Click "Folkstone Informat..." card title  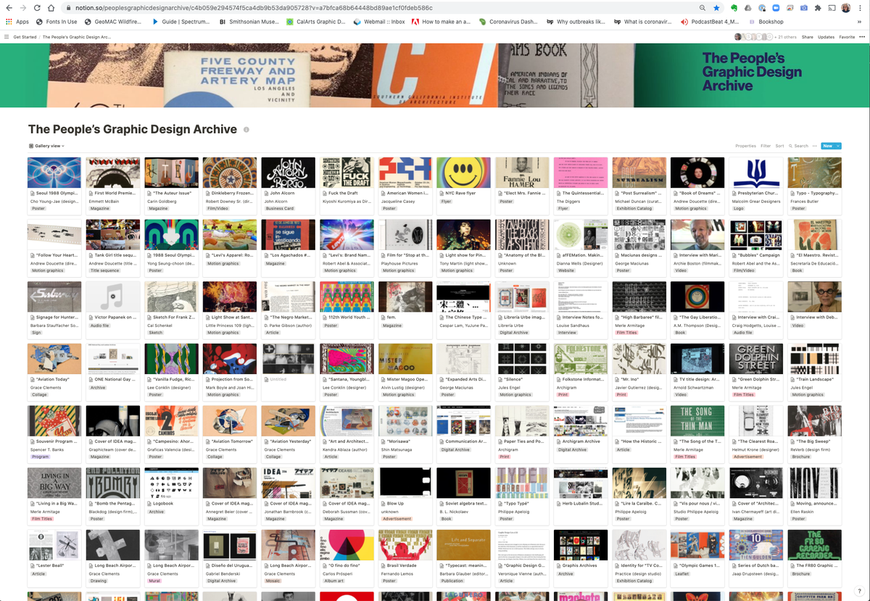tap(584, 379)
